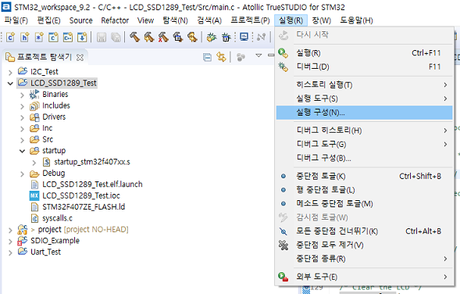460x294 pixels.
Task: Click the grayed Save disk icon
Action: tap(102, 38)
